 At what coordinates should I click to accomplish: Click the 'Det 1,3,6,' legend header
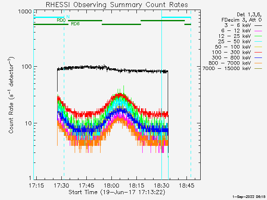point(249,15)
